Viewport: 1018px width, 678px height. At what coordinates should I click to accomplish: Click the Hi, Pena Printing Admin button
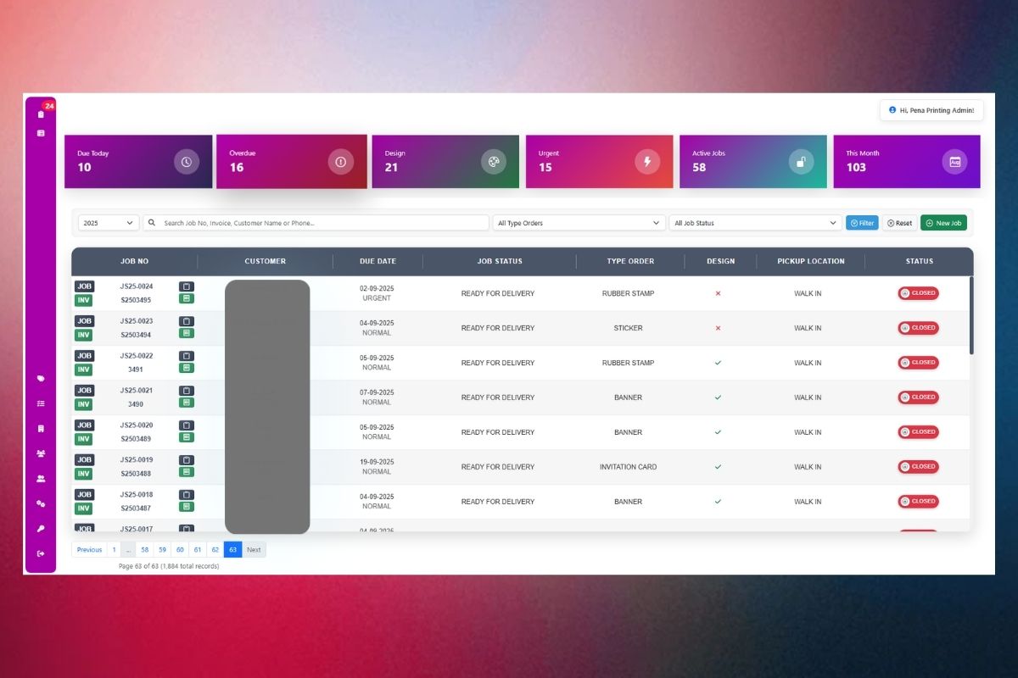point(931,110)
